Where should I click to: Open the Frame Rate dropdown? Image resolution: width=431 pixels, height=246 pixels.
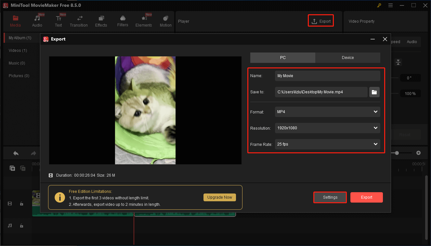click(327, 144)
